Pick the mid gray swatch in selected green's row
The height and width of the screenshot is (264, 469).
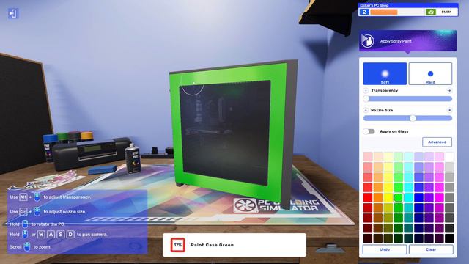449,197
